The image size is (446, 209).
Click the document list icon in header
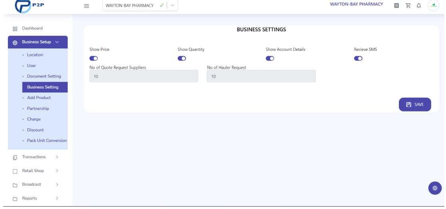pos(396,6)
